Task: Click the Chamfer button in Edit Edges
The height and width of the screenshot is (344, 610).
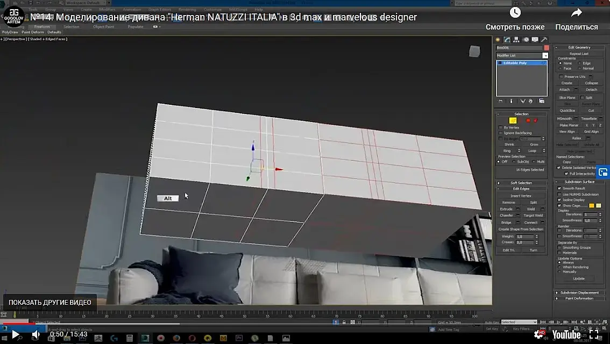Action: click(x=506, y=216)
